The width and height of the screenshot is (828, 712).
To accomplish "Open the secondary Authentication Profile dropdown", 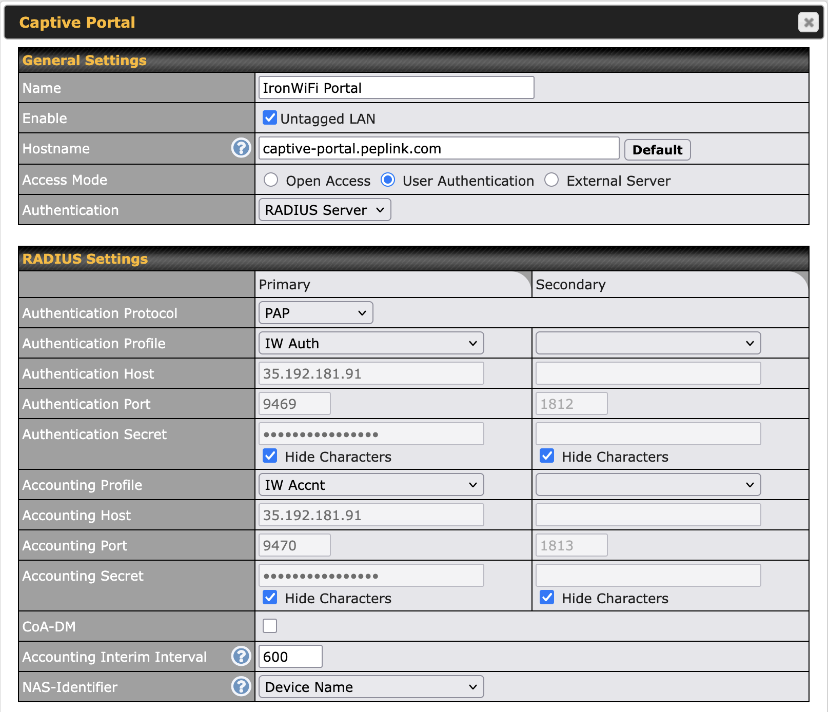I will [648, 343].
